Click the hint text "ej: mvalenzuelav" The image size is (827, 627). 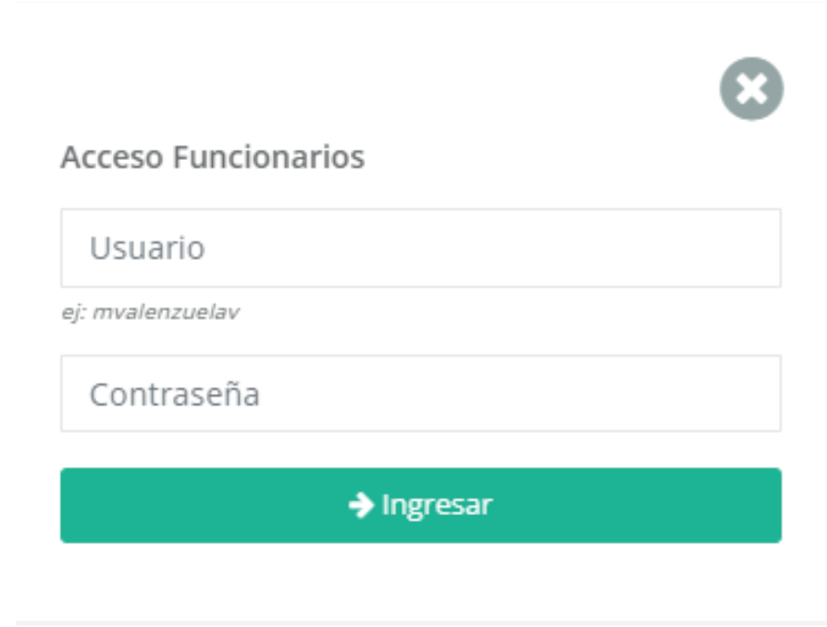point(150,313)
